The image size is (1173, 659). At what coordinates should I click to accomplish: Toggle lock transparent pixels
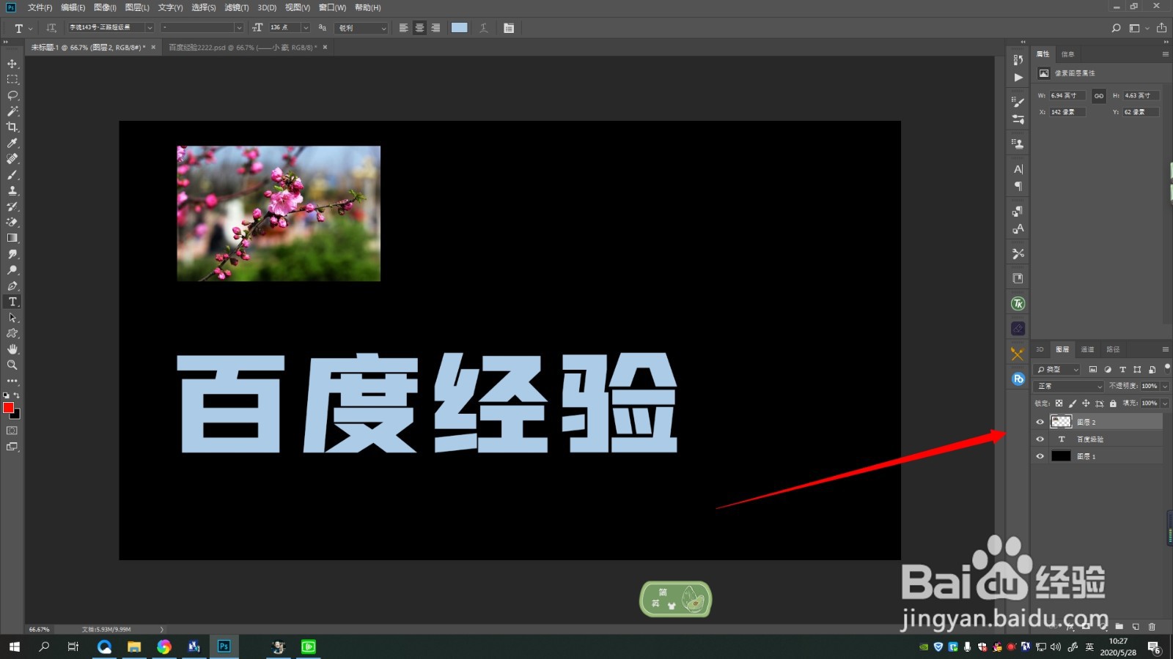(1059, 403)
